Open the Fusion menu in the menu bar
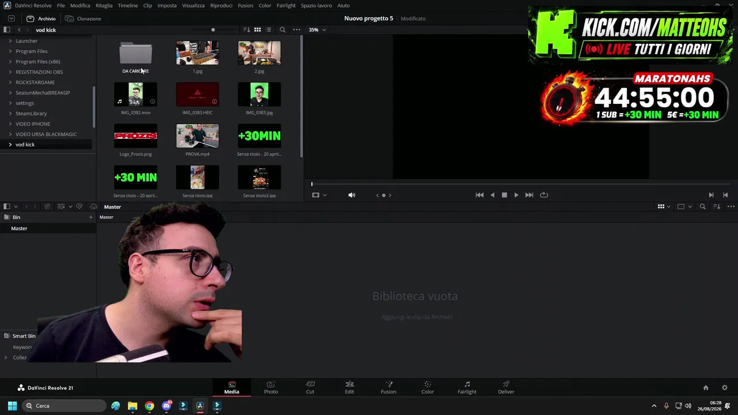Viewport: 738px width, 415px height. [x=245, y=5]
